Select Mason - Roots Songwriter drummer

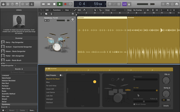19,51
